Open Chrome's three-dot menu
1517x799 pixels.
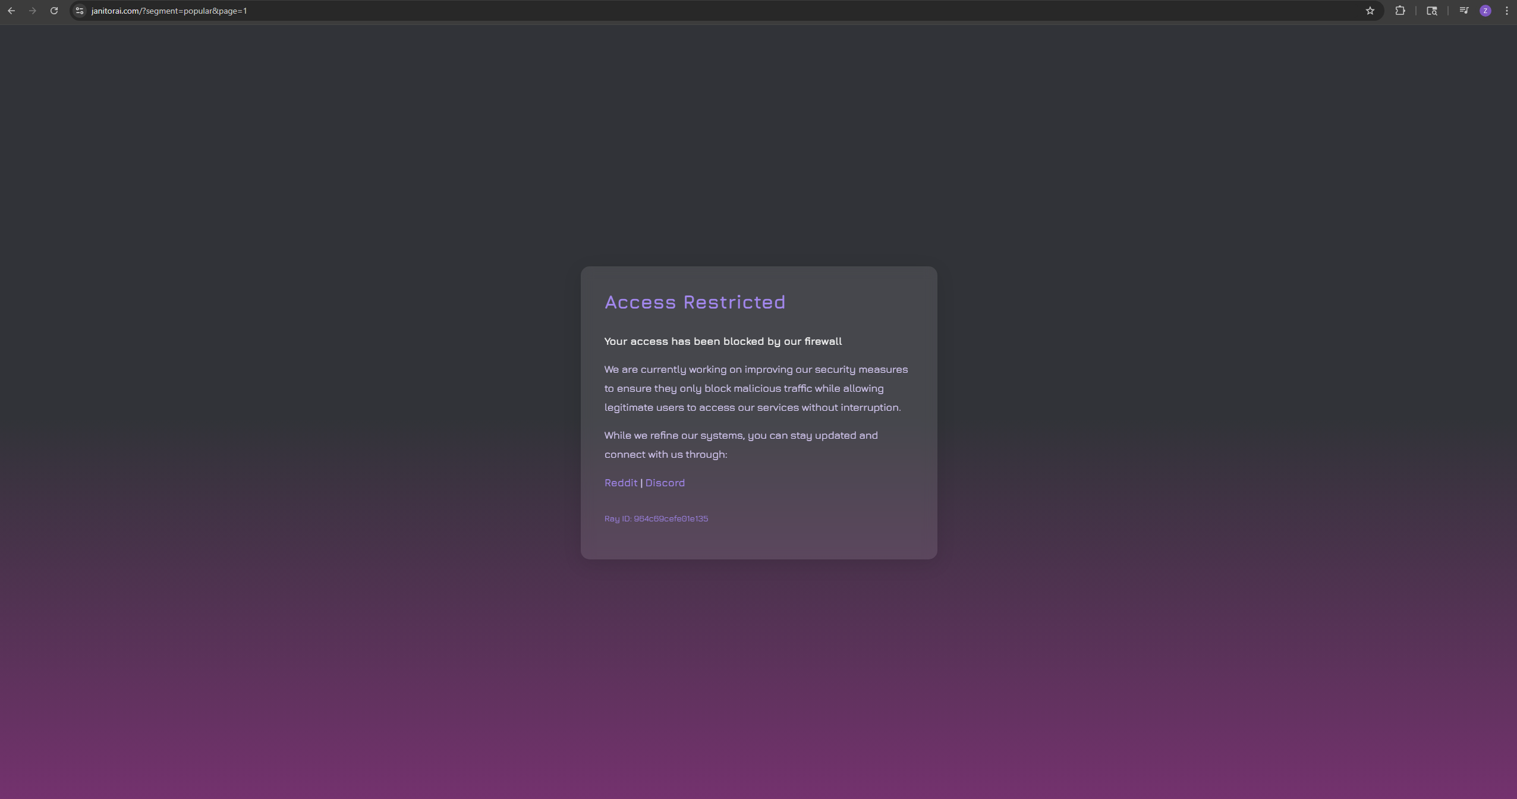(1507, 11)
